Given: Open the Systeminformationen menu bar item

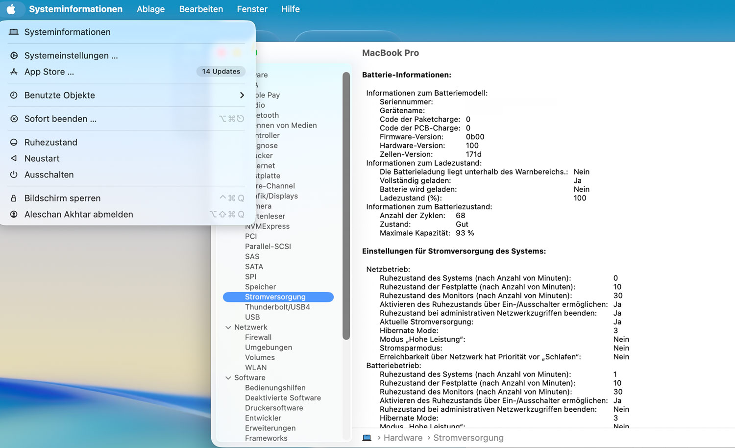Looking at the screenshot, I should [x=75, y=9].
